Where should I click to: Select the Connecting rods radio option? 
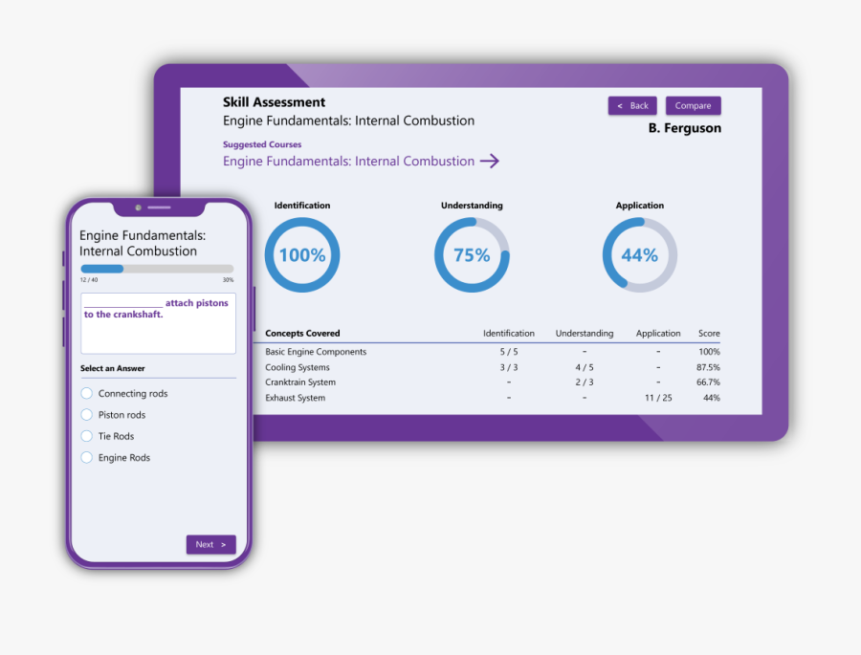pos(87,394)
